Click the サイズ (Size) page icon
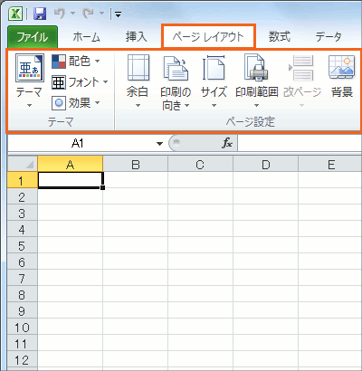The height and width of the screenshot is (371, 362). 214,68
